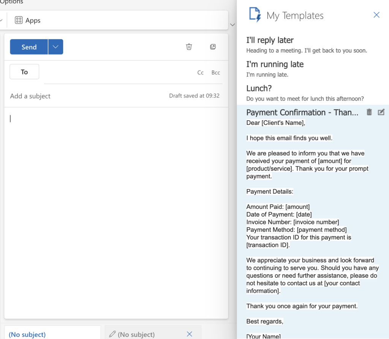This screenshot has height=339, width=389.
Task: Open the To recipients picker
Action: (24, 72)
